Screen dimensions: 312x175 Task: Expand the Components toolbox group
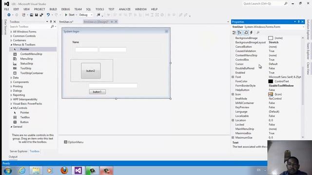coord(11,82)
